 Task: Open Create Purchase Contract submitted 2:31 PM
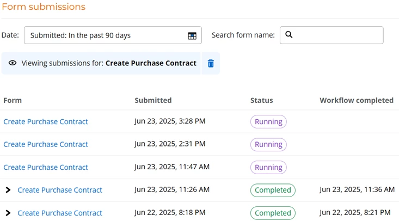[46, 144]
